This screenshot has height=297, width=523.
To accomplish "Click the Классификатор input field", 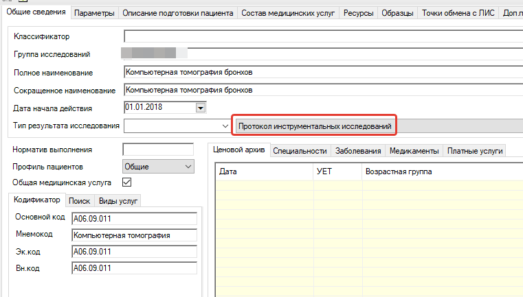I will [323, 36].
